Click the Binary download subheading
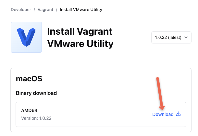 tap(36, 93)
